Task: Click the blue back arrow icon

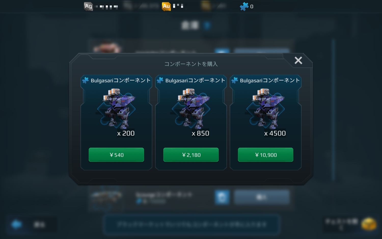Action: click(17, 224)
